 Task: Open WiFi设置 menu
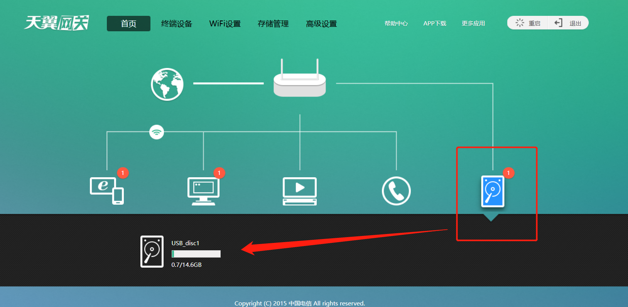pyautogui.click(x=225, y=24)
